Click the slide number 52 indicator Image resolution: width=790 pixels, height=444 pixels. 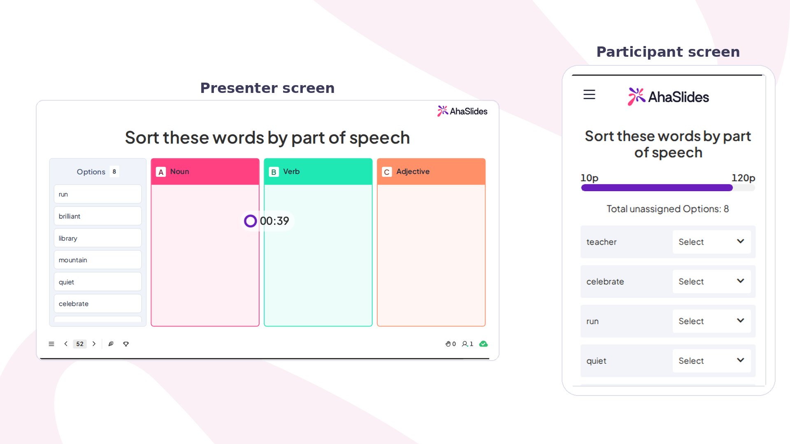[80, 344]
